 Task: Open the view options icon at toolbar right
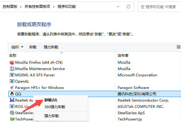(178, 47)
